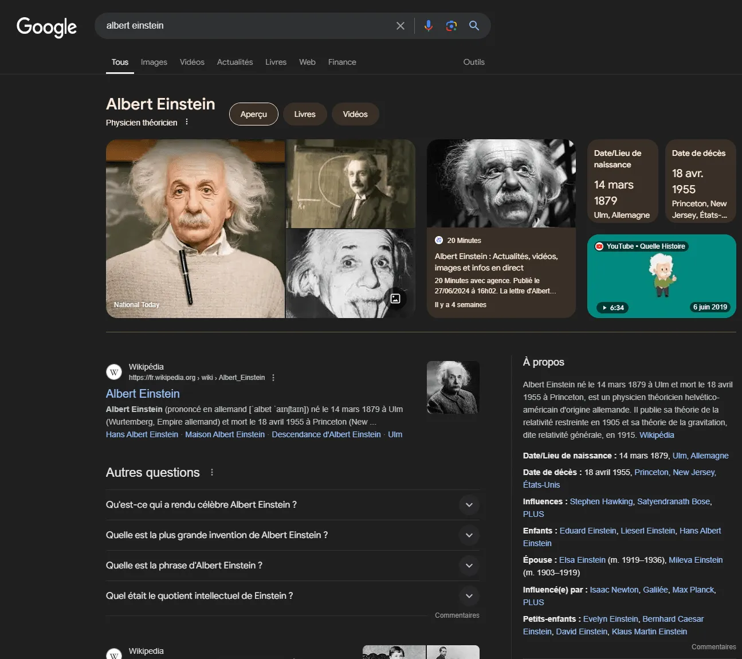Click the Wikipédia result Einstein thumbnail

click(453, 387)
